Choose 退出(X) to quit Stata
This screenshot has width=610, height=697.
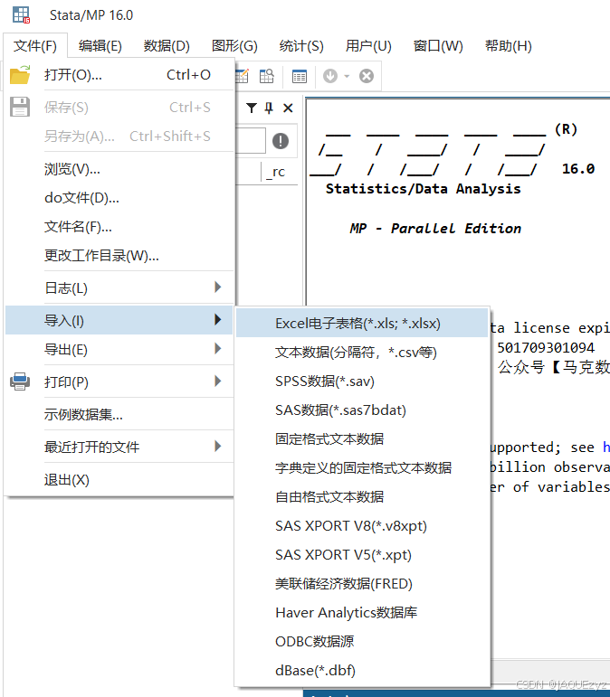coord(119,480)
